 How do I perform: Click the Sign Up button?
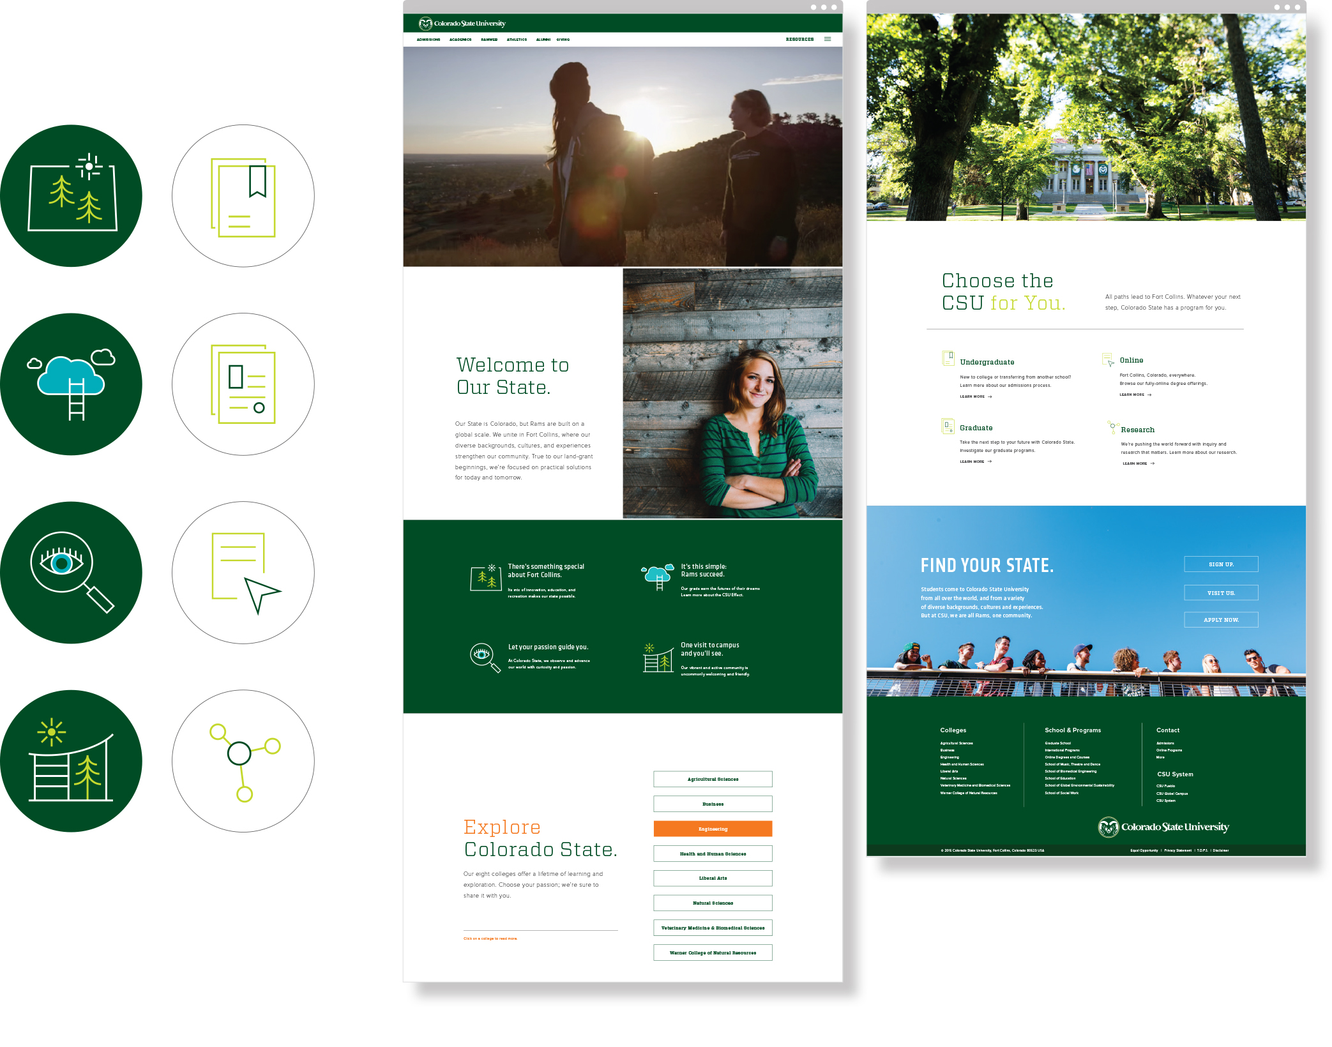[1221, 564]
